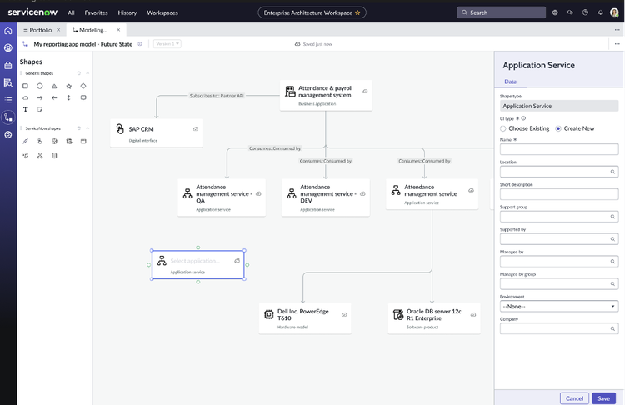625x405 pixels.
Task: Select Create New radio button
Action: pyautogui.click(x=558, y=128)
